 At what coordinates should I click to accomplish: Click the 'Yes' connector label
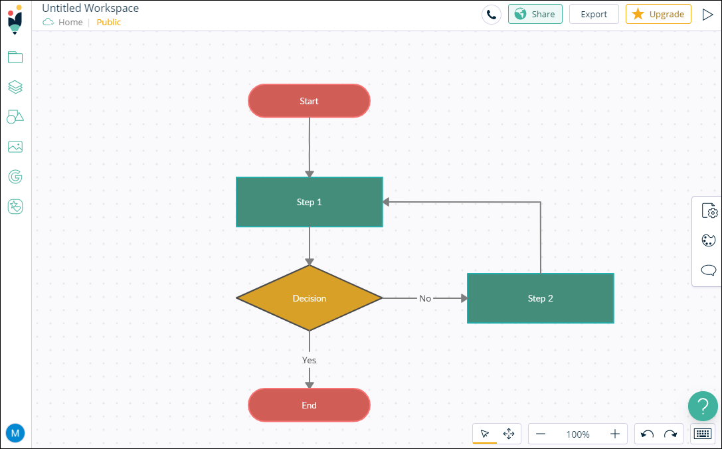point(309,360)
